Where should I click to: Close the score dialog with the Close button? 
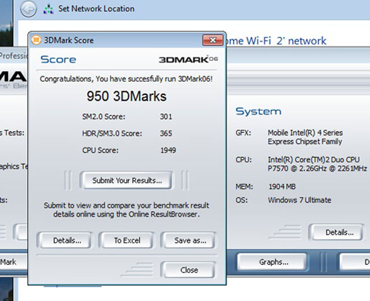pyautogui.click(x=189, y=270)
